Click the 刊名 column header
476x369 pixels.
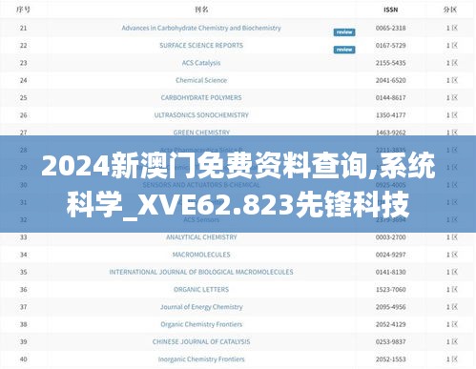coord(201,10)
